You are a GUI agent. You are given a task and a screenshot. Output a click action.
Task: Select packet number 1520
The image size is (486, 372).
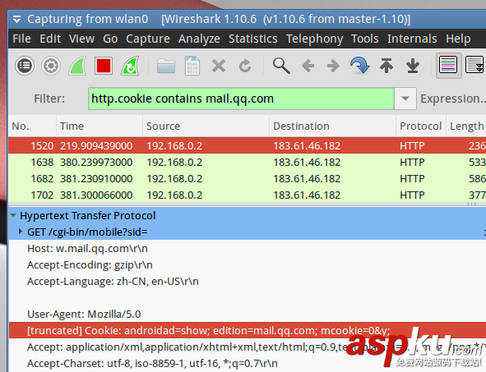[x=248, y=145]
